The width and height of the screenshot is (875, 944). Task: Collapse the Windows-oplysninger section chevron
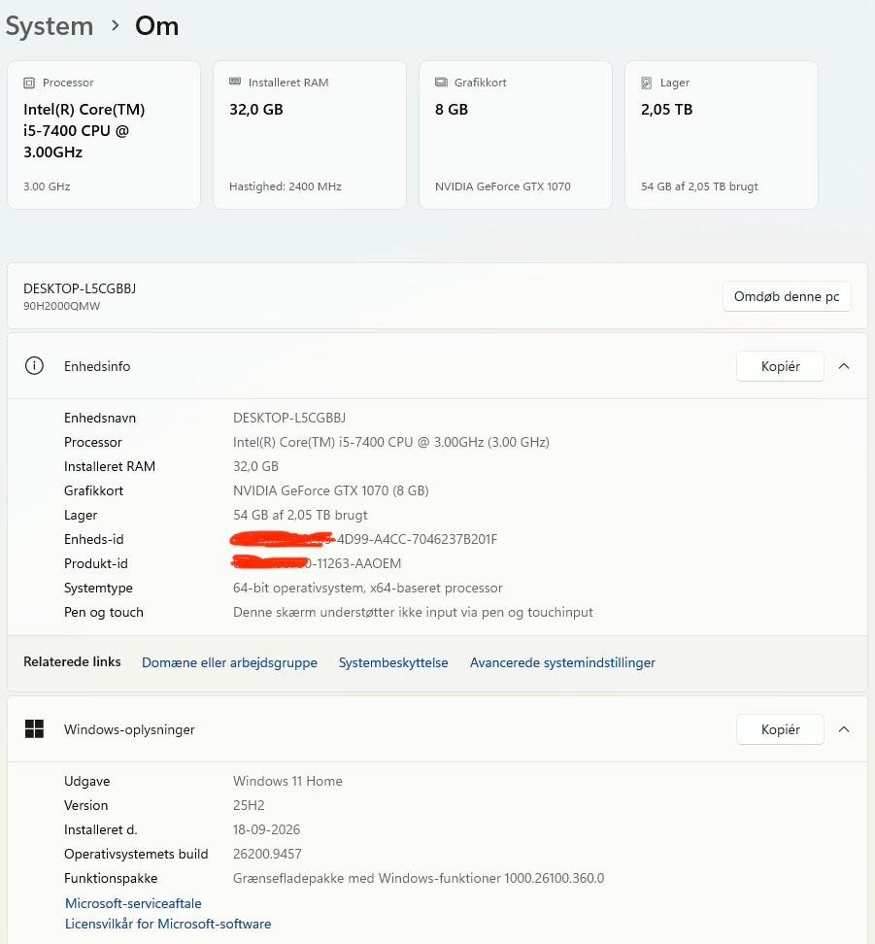click(844, 729)
